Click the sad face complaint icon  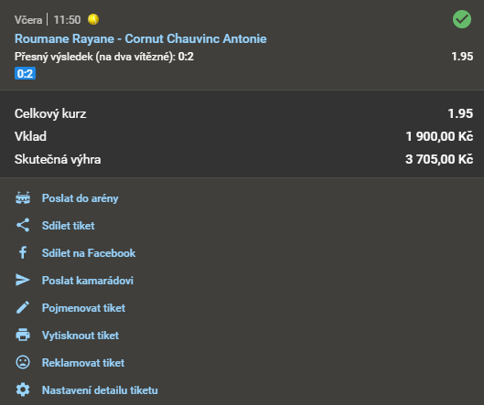coord(23,362)
